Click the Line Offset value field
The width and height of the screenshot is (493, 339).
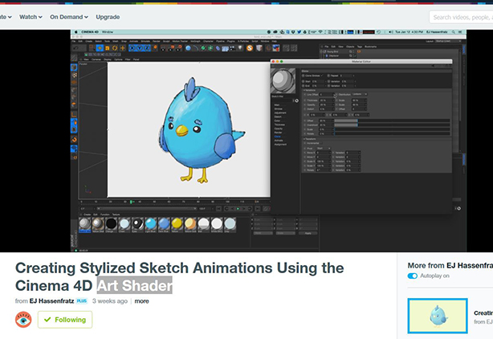327,94
